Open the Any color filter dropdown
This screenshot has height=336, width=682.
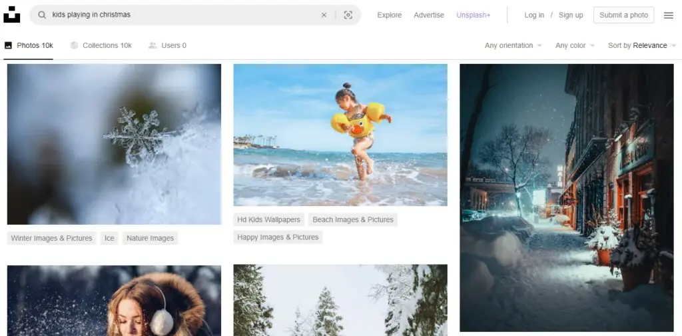pos(575,45)
